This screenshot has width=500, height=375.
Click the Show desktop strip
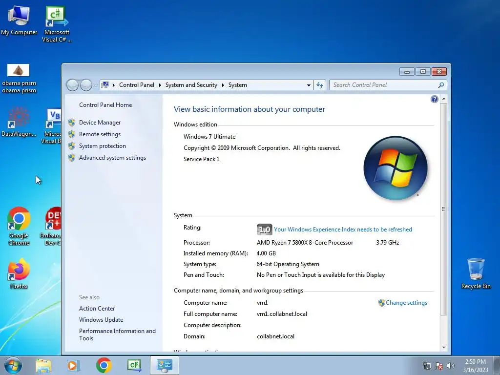(497, 365)
